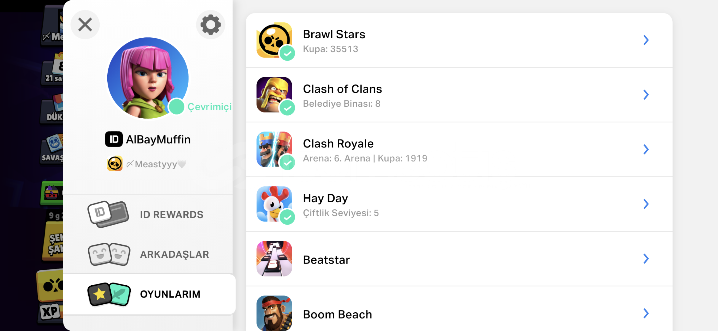Click the green Çevrimiçi online status

pos(209,107)
